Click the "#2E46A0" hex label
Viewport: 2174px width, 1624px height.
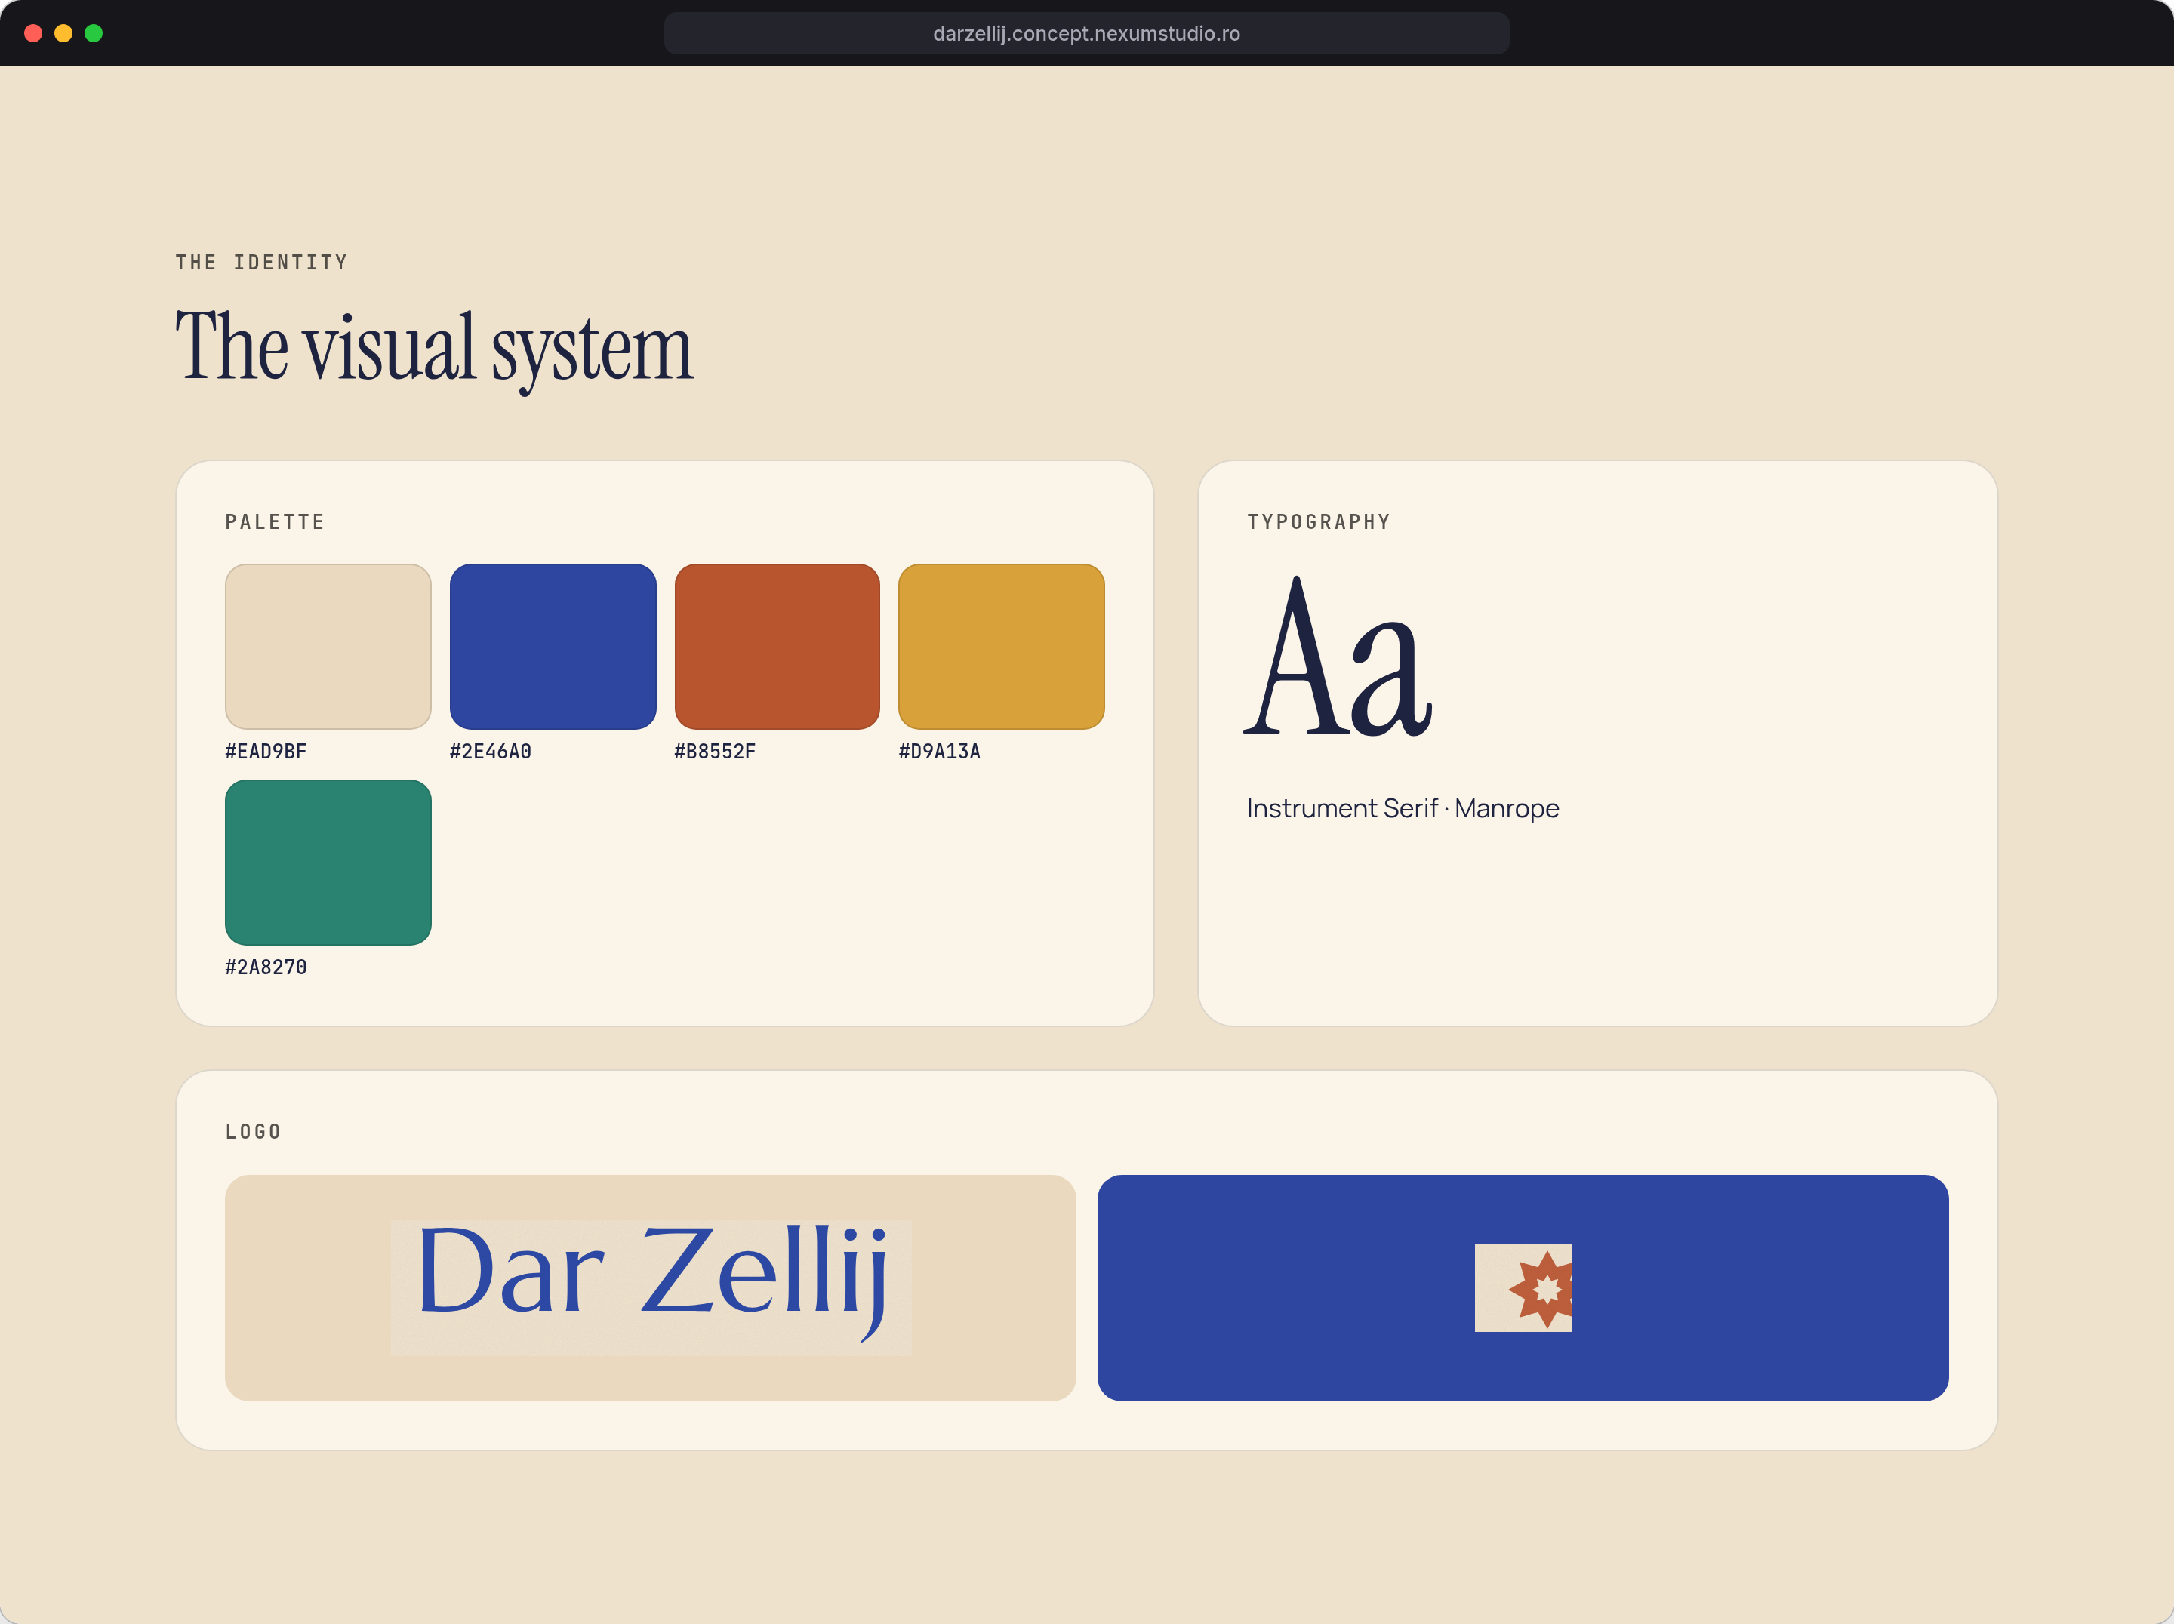[491, 752]
